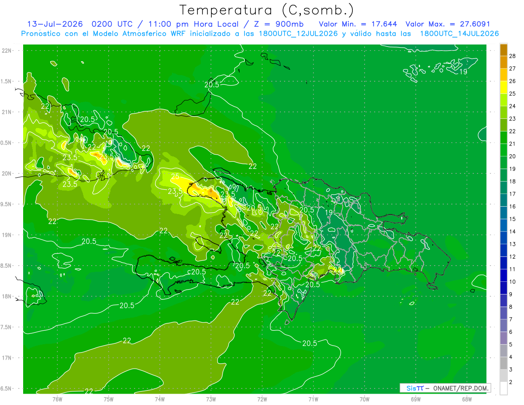Click the "21N" latitude axis label
524x405 pixels.
[7, 112]
